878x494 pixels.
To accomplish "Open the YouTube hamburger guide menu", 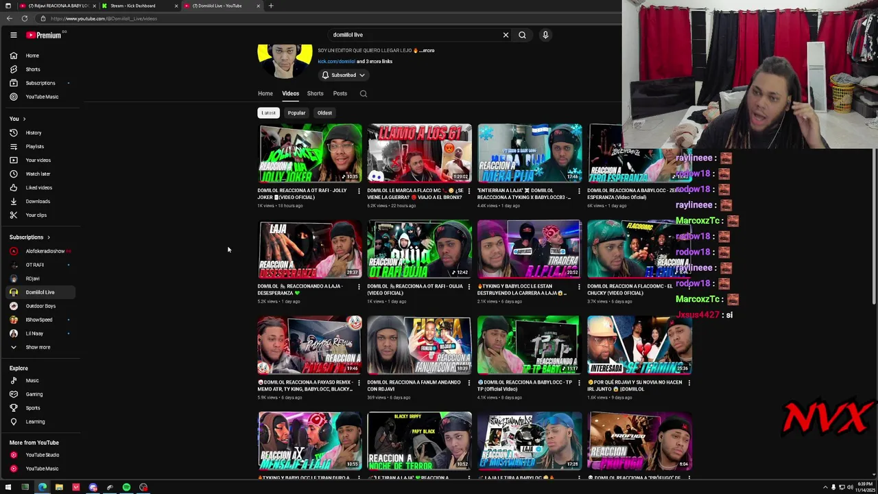I will (x=13, y=35).
